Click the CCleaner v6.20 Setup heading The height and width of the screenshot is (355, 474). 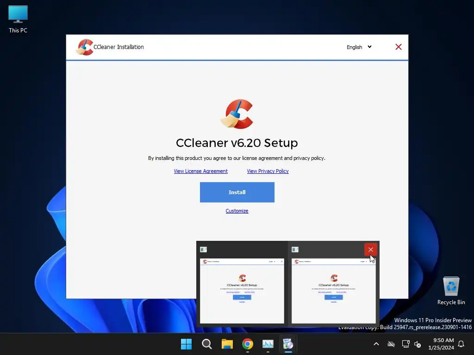coord(237,143)
